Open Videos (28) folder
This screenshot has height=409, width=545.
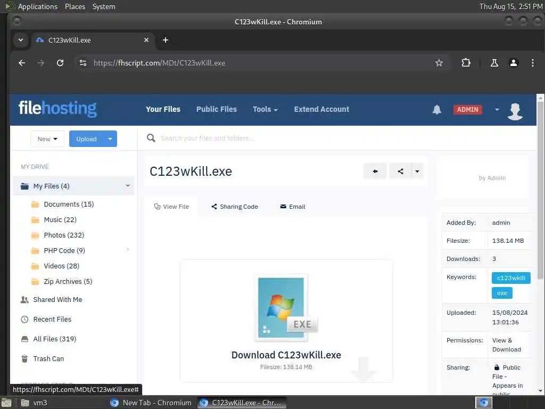(62, 266)
